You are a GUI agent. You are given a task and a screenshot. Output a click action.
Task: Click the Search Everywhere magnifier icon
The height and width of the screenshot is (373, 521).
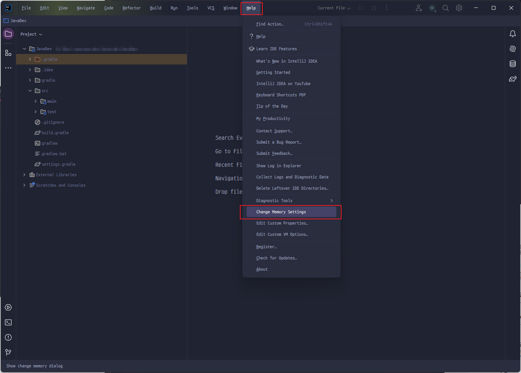pyautogui.click(x=446, y=8)
